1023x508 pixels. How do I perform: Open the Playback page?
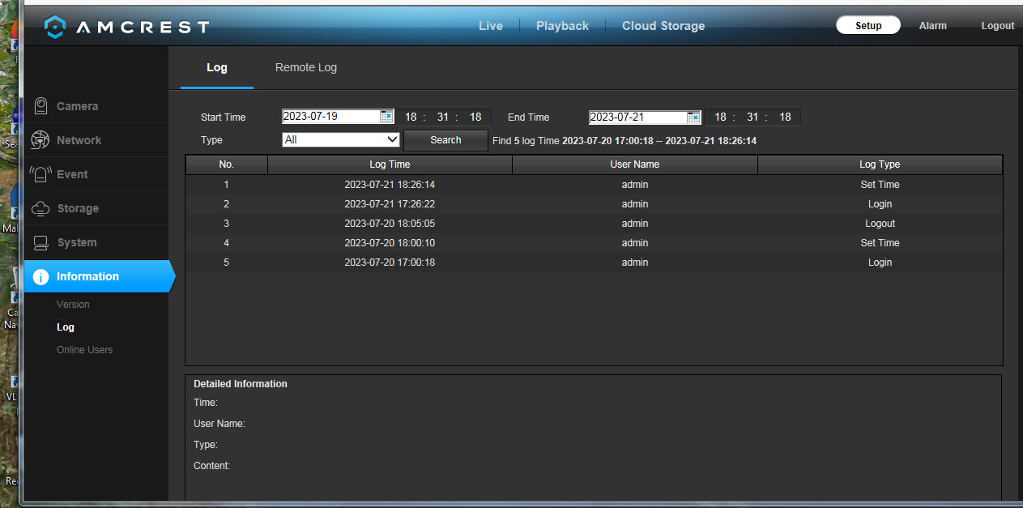pos(562,26)
